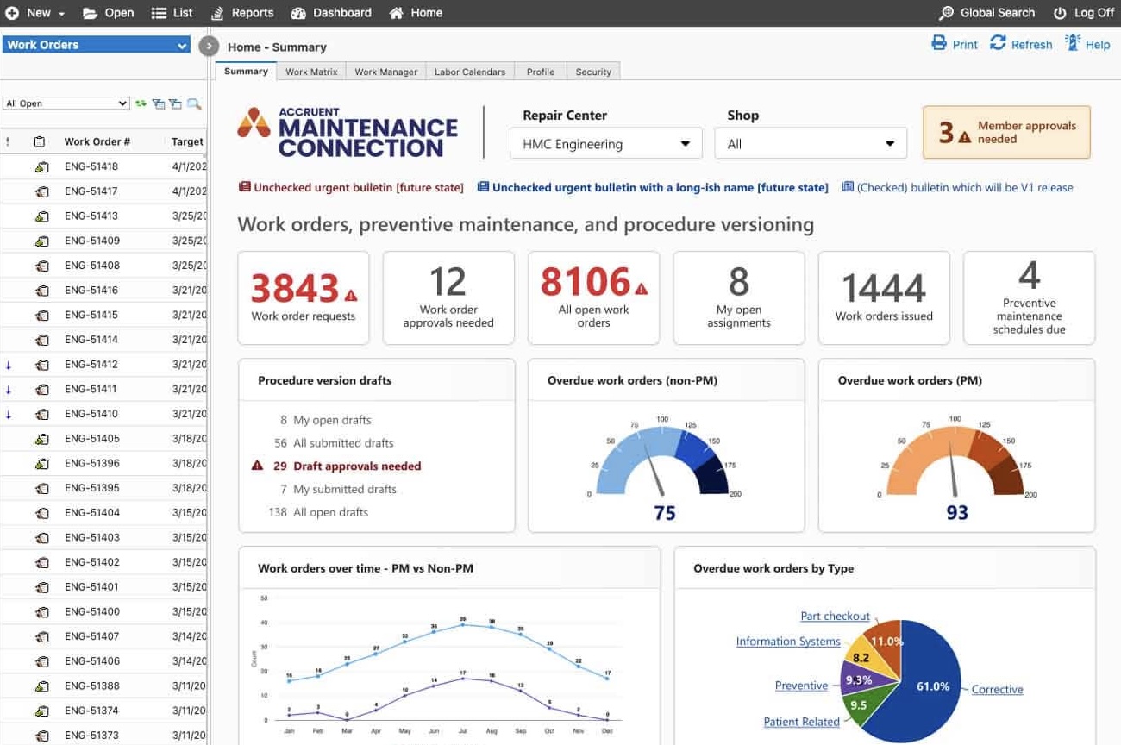Image resolution: width=1121 pixels, height=745 pixels.
Task: Select the Labor Calendars tab
Action: (x=470, y=72)
